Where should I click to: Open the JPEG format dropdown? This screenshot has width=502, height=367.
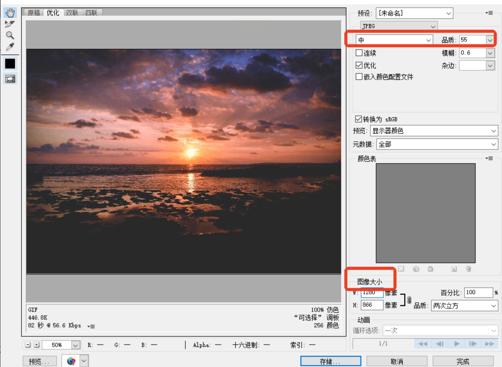(399, 26)
